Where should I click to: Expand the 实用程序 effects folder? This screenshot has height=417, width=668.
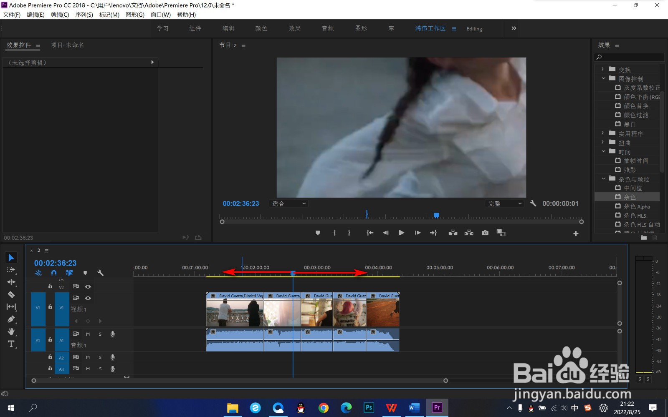tap(602, 133)
